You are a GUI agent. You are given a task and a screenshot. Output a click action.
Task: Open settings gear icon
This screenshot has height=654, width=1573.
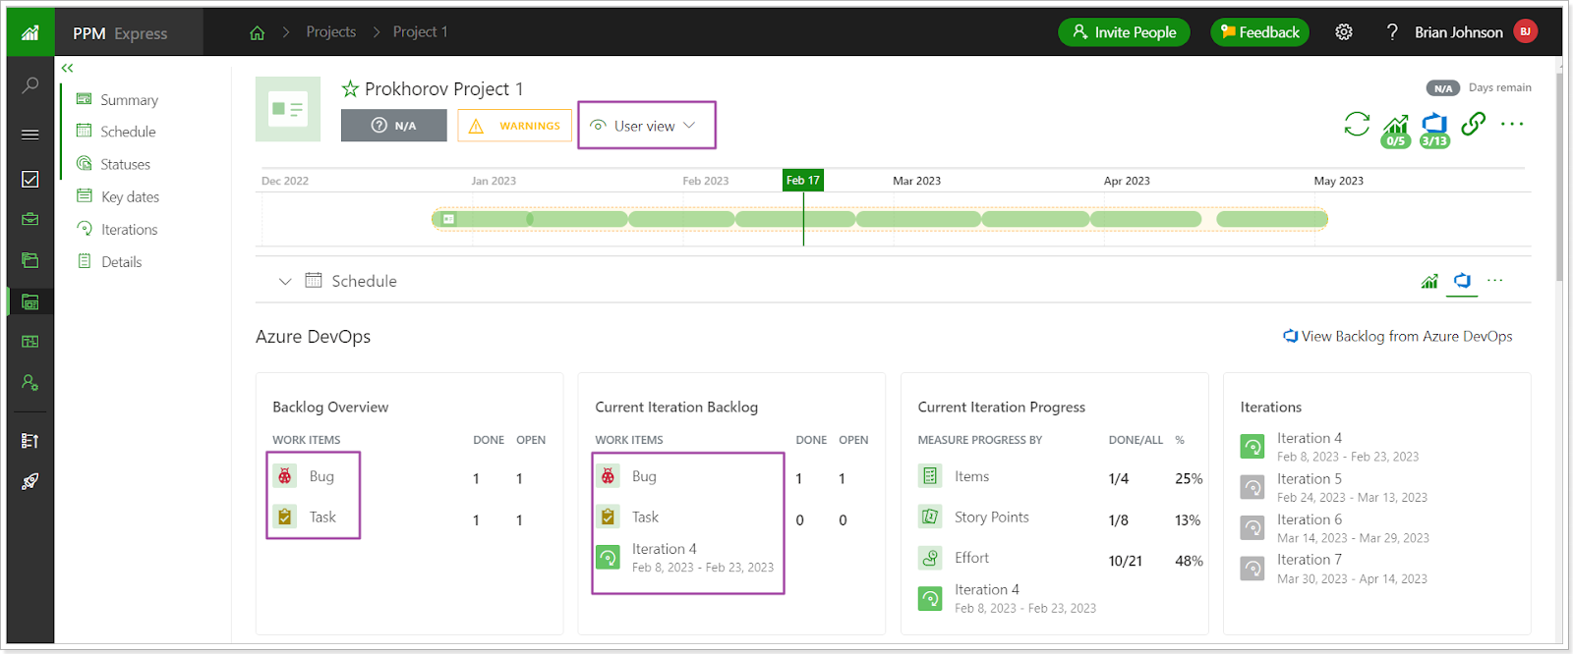[x=1344, y=32]
